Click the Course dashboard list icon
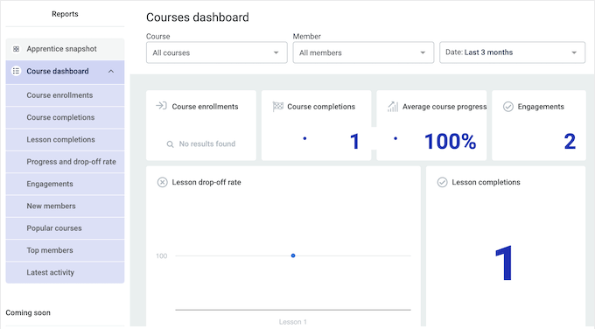The image size is (595, 329). tap(16, 71)
